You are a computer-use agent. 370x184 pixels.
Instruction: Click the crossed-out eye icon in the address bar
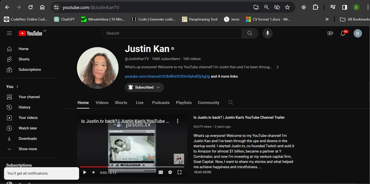[x=277, y=7]
